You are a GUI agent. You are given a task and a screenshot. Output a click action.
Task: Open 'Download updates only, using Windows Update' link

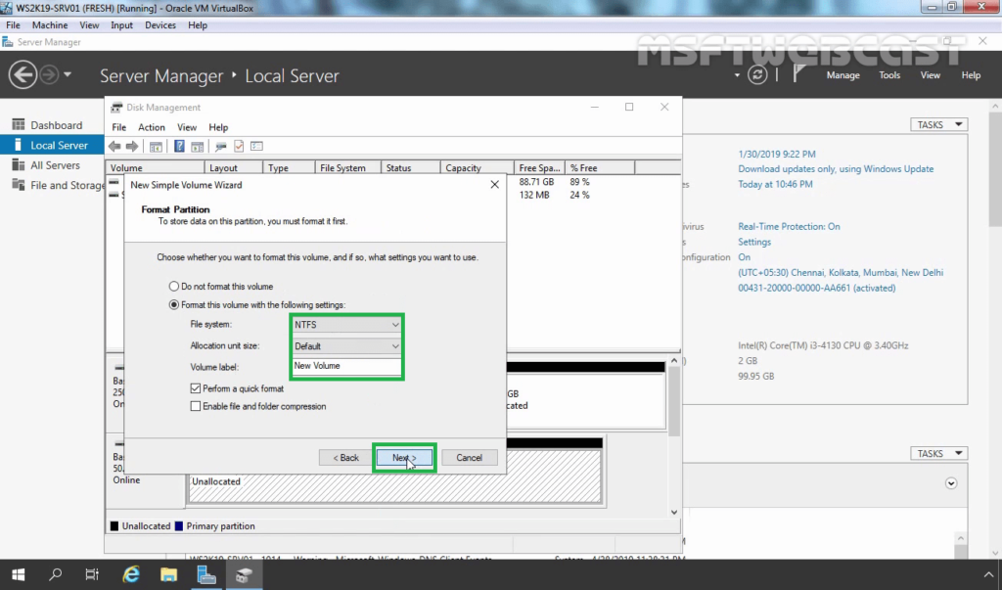[x=836, y=168]
